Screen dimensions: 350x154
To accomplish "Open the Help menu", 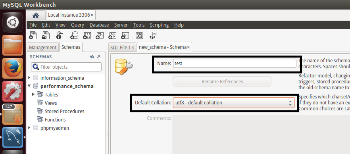I will pos(179,25).
